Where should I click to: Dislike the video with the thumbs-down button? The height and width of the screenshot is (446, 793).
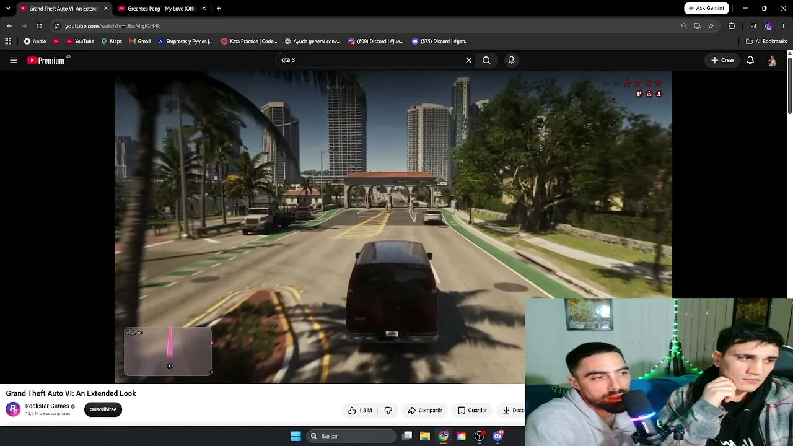pyautogui.click(x=388, y=410)
